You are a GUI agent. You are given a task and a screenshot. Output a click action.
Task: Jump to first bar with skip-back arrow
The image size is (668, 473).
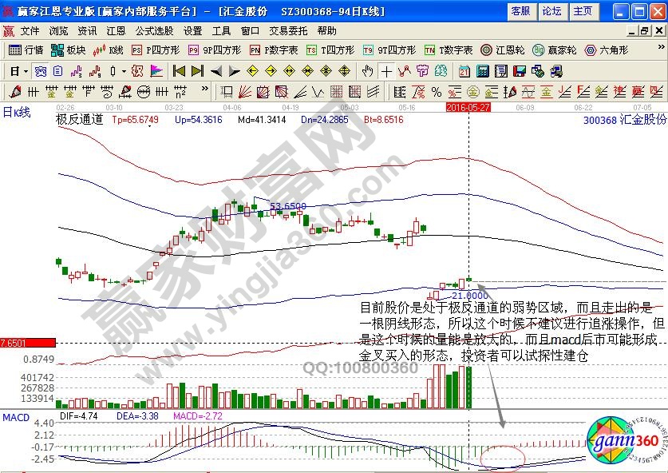coord(179,71)
